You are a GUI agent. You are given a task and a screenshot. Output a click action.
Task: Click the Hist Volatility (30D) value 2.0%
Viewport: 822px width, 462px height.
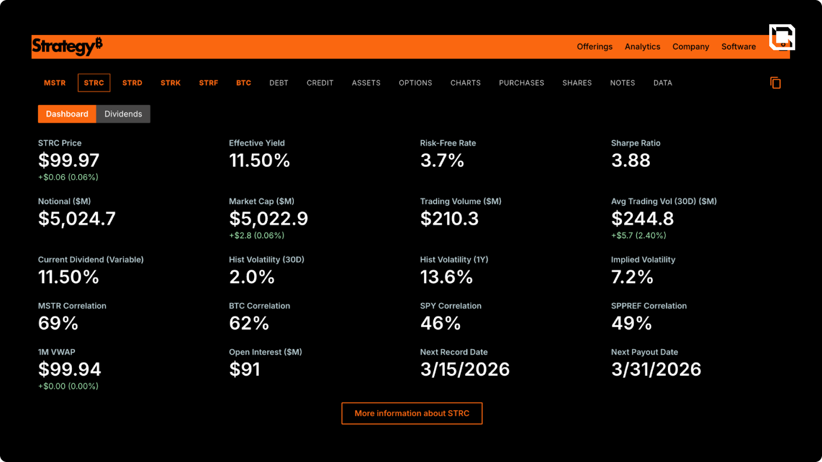pos(252,277)
